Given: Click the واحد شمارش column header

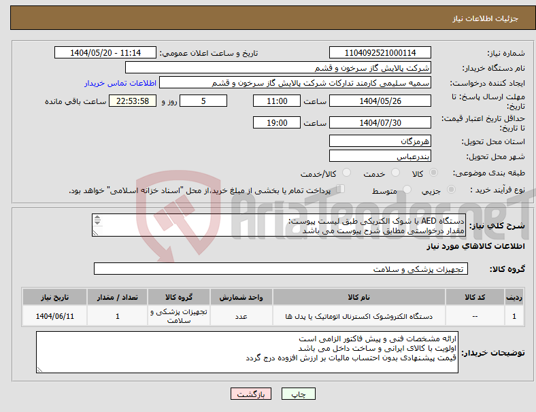Looking at the screenshot, I should pos(241,297).
